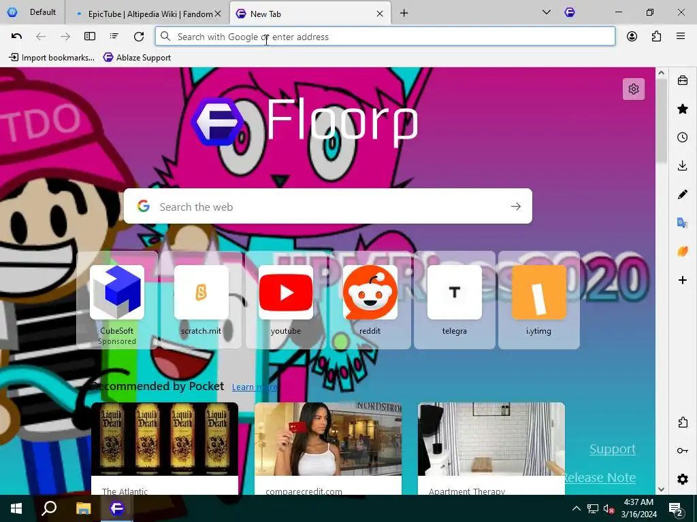Open browser manager toolbox in sidebar
Viewport: 697px width, 522px height.
click(x=682, y=80)
